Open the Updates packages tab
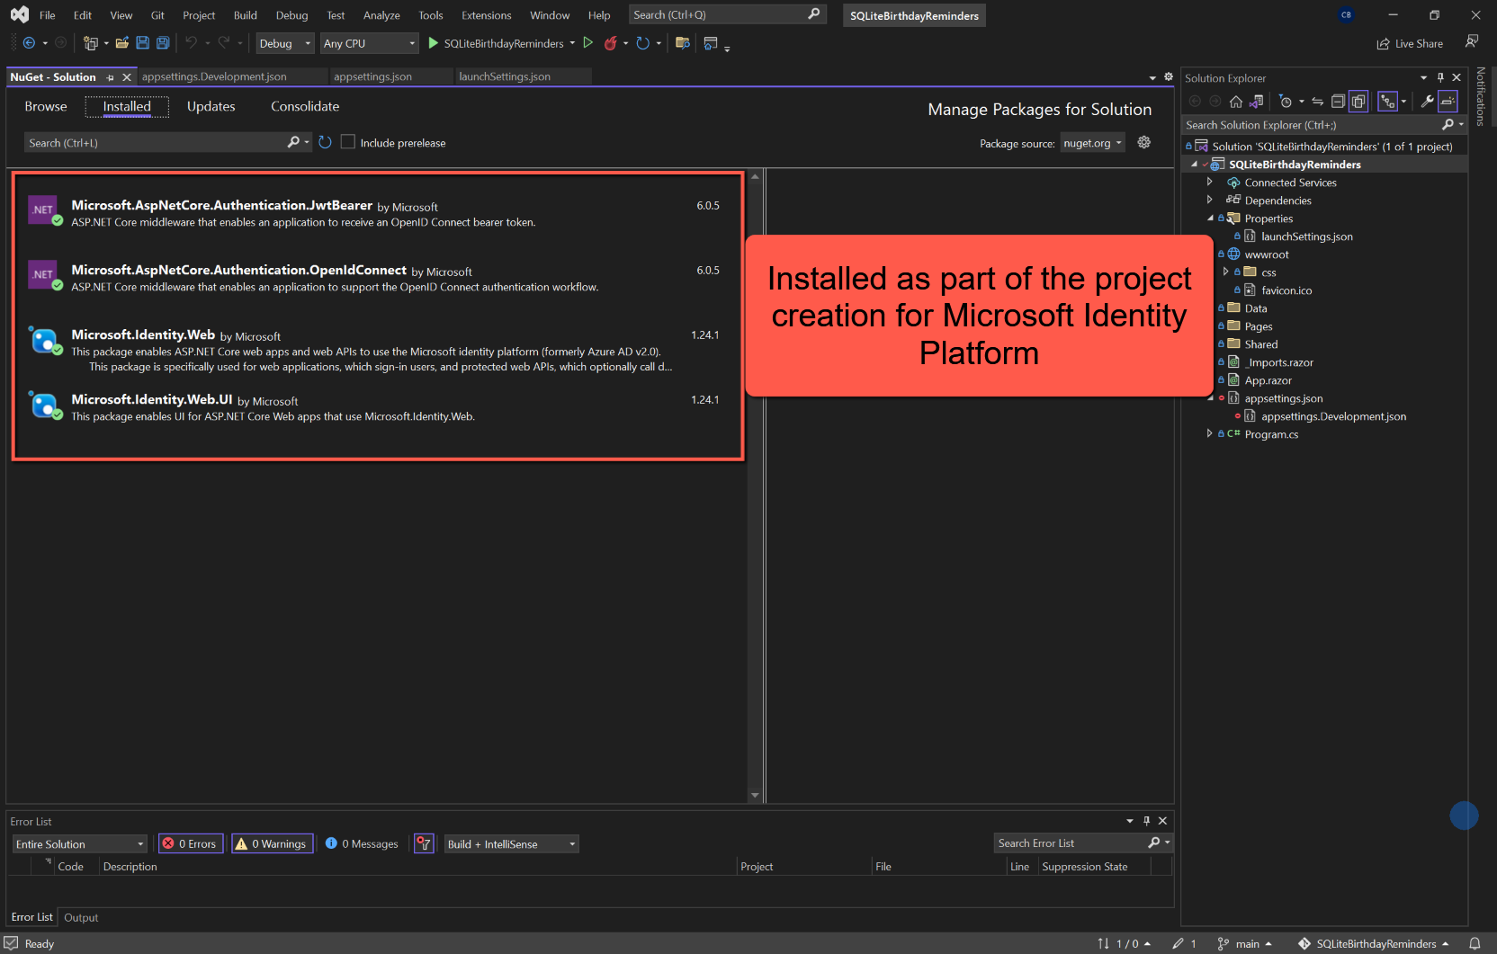1497x954 pixels. [x=211, y=106]
